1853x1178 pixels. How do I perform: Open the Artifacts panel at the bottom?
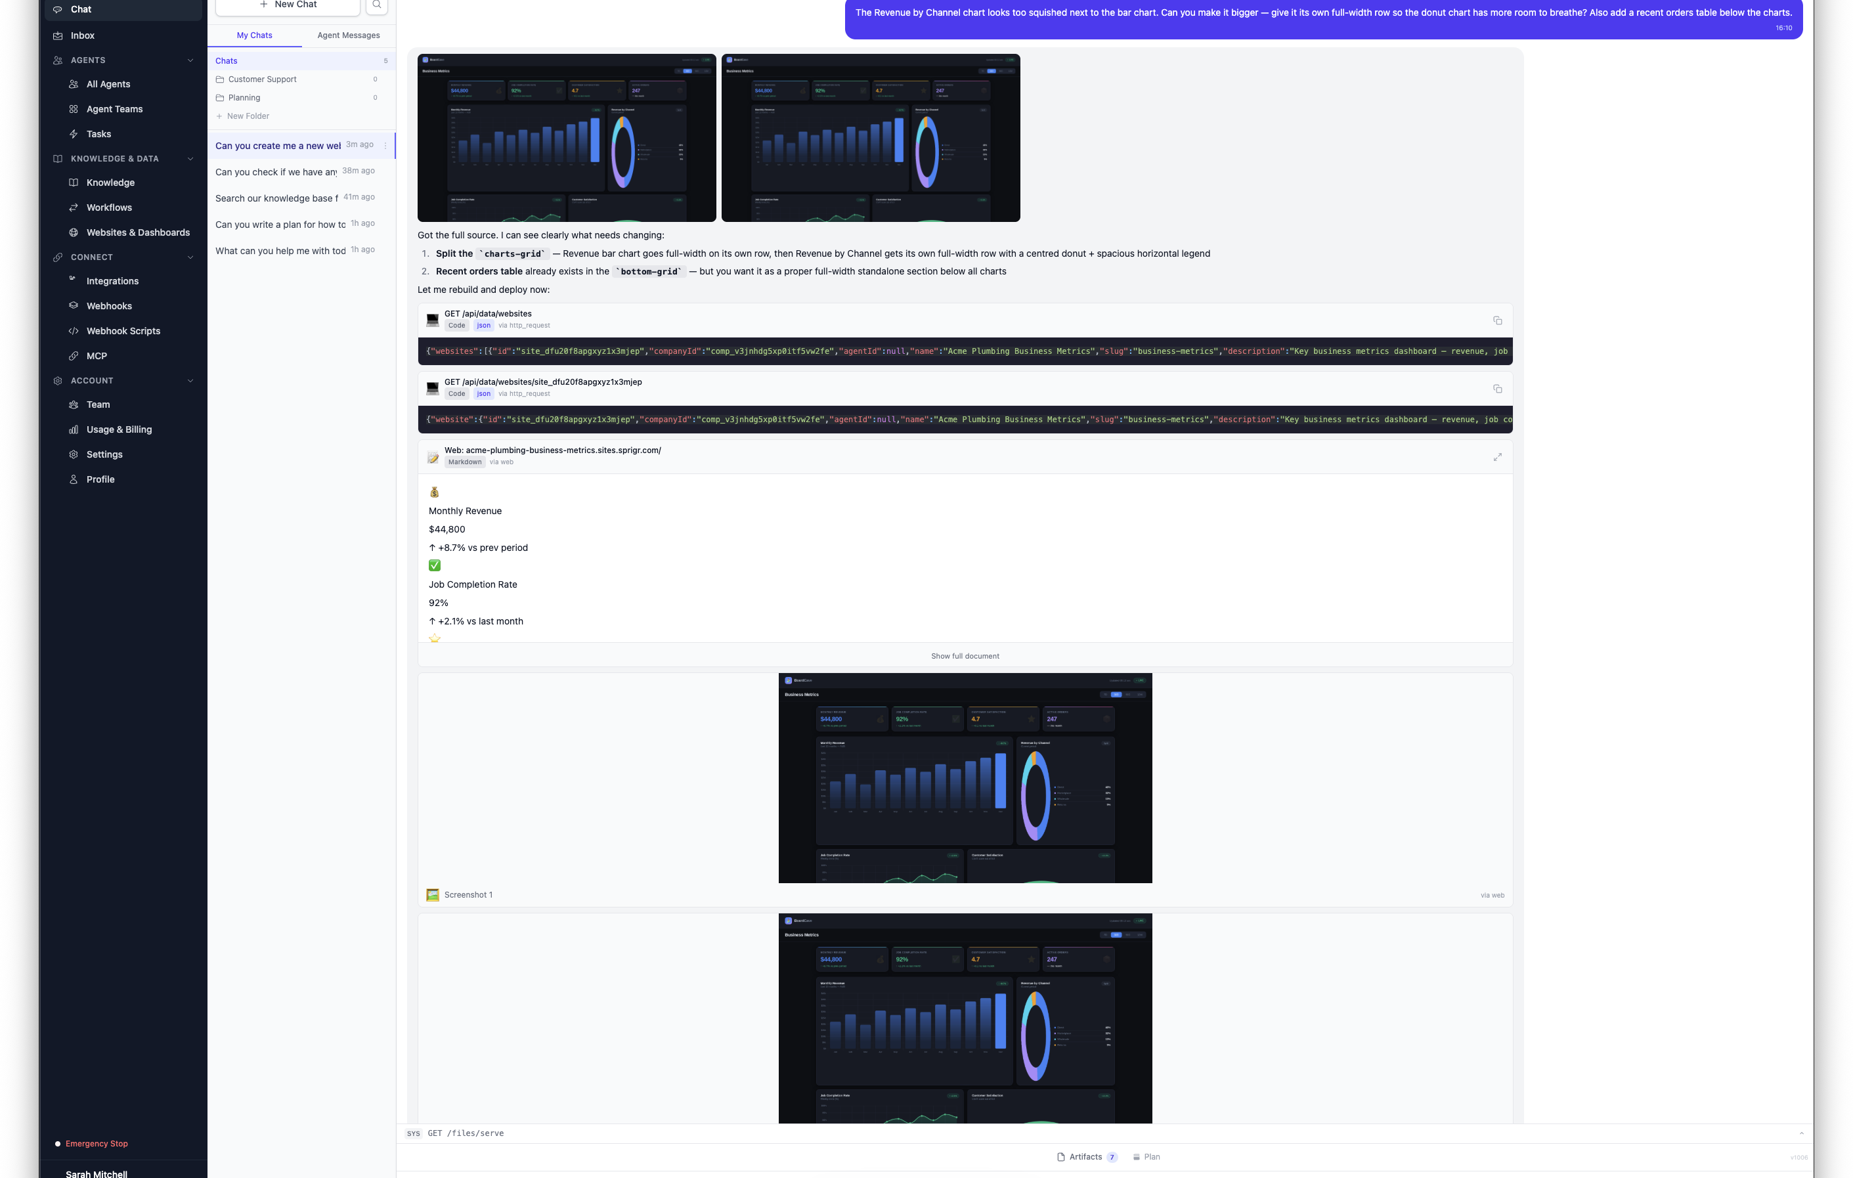pos(1087,1156)
